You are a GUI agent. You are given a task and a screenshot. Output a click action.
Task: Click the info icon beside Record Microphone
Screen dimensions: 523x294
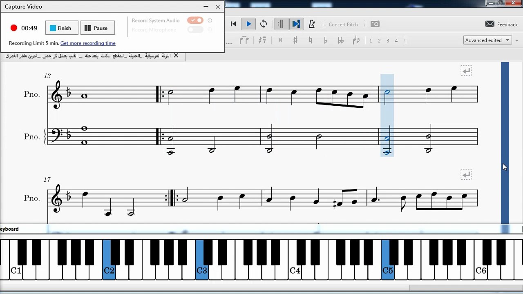[x=210, y=29]
